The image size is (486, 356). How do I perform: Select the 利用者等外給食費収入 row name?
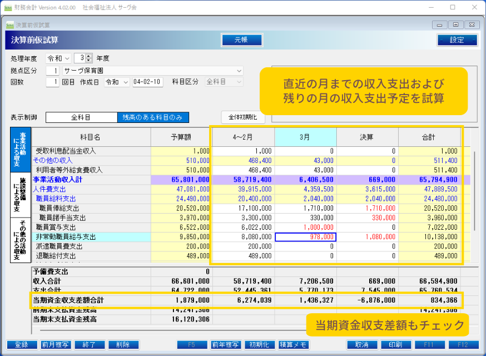(91, 170)
